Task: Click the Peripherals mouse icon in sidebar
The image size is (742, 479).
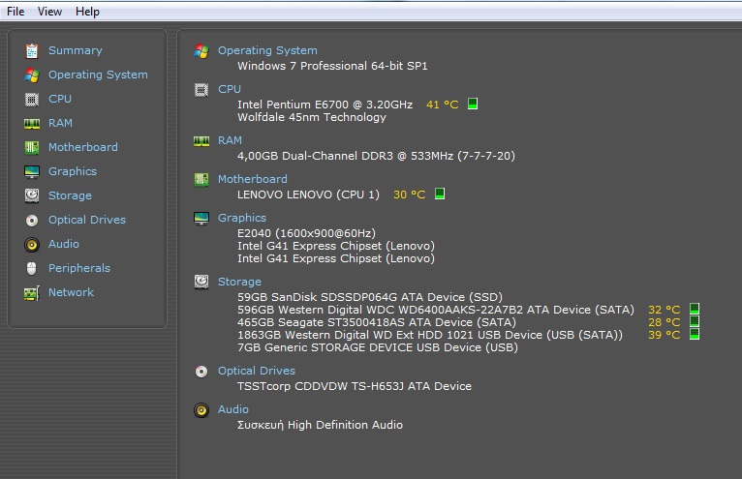Action: [x=32, y=268]
